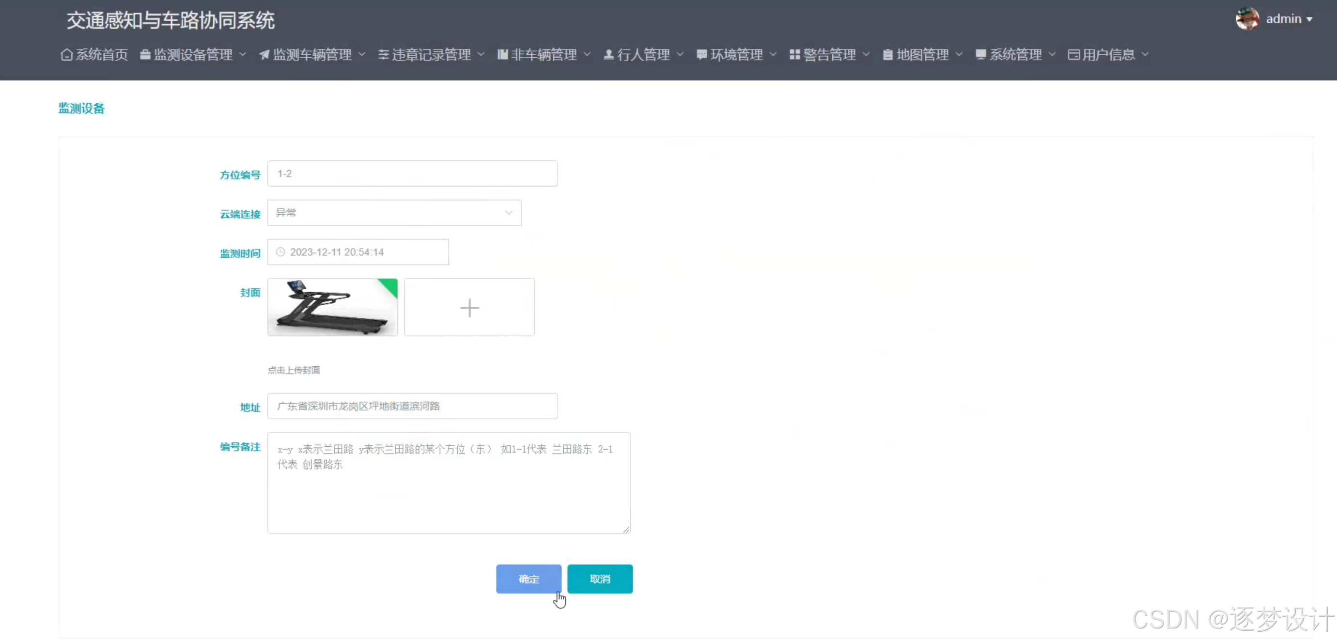Image resolution: width=1337 pixels, height=642 pixels.
Task: Expand the 违章记录管理 menu chevron
Action: [x=481, y=54]
